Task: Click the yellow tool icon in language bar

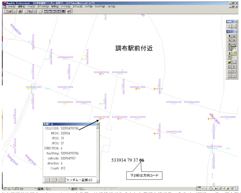Action: coord(224,189)
